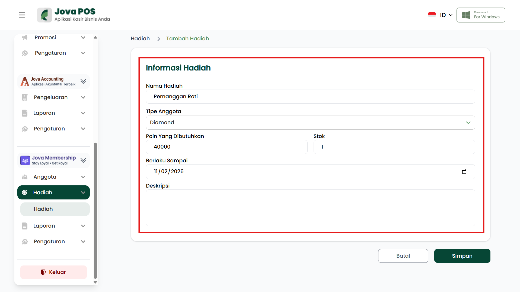
Task: Go to Hadiah breadcrumb link
Action: click(x=140, y=39)
